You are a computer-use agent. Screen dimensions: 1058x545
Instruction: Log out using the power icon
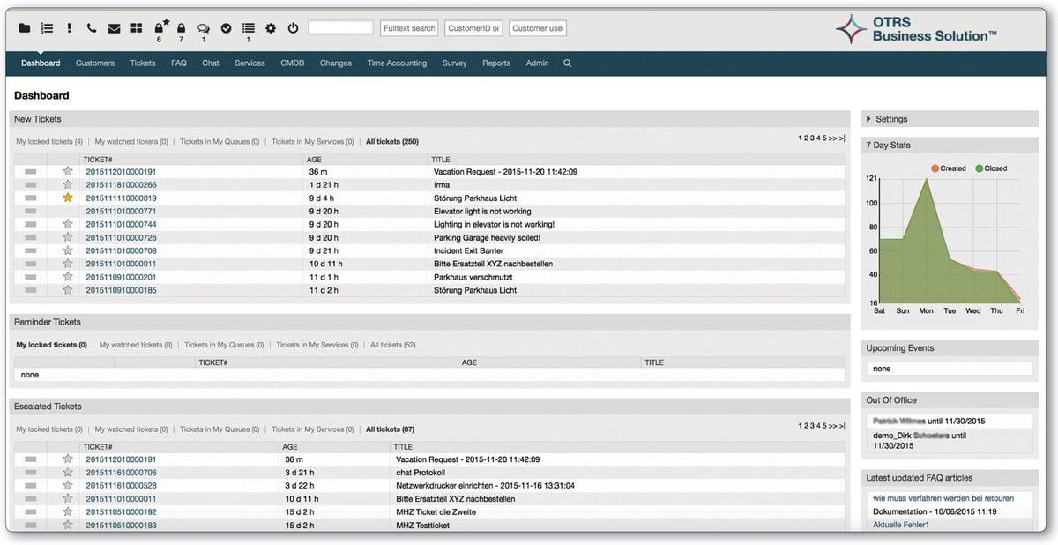coord(293,28)
